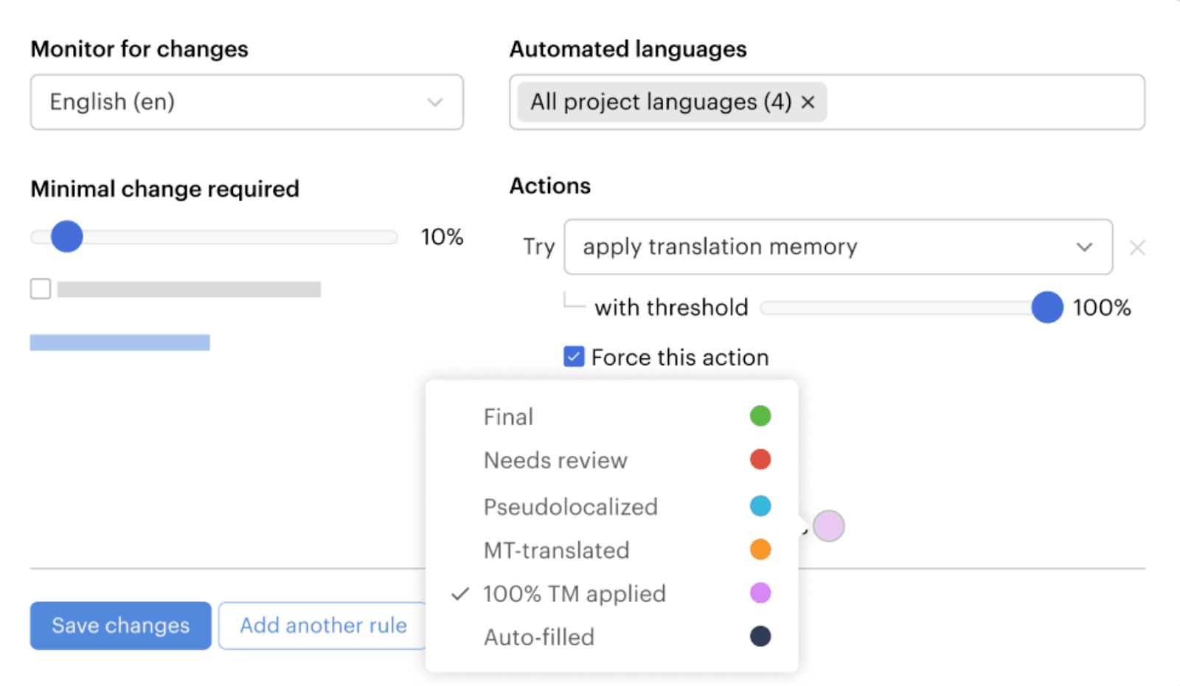This screenshot has width=1180, height=686.
Task: Uncheck Force this action checkbox
Action: (x=574, y=357)
